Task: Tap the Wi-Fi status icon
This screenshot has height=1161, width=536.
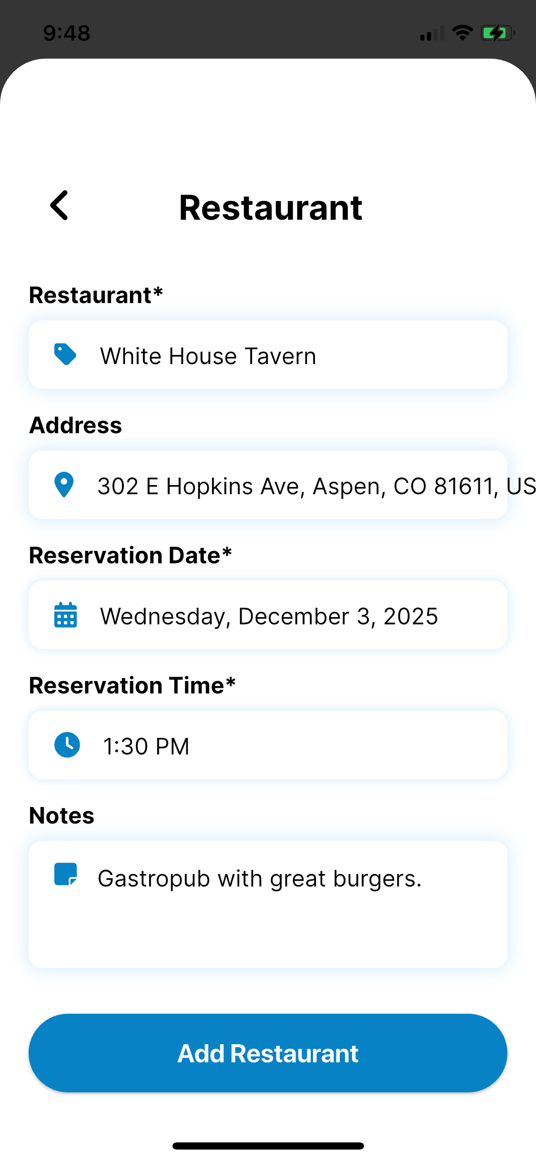Action: tap(462, 33)
